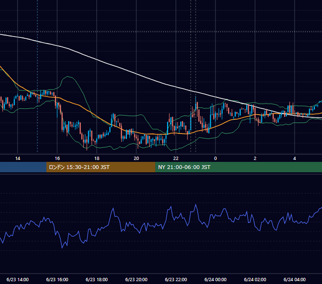Click the ロンドン 15:30-21:00 JST session bar
Image resolution: width=322 pixels, height=284 pixels.
click(100, 167)
